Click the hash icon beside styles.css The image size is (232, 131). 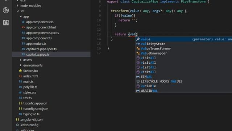(20, 92)
